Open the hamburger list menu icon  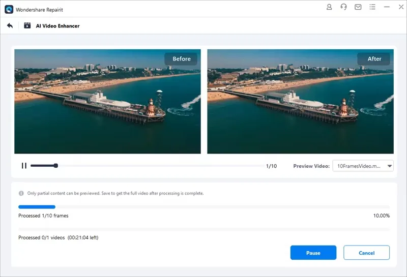[x=372, y=7]
